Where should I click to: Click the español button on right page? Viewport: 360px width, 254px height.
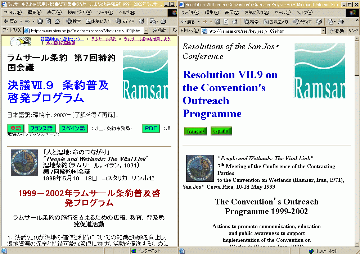click(221, 131)
